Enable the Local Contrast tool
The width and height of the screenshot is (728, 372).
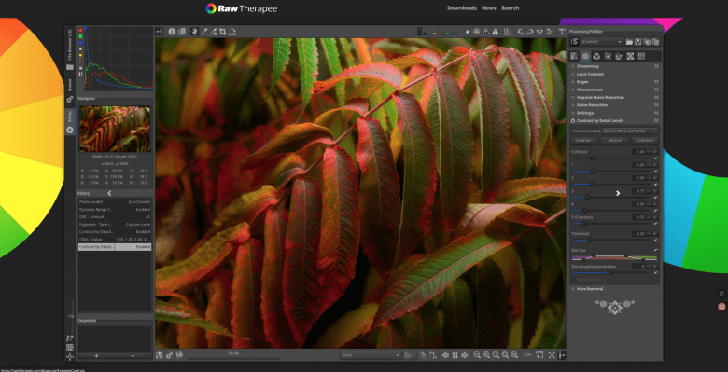[573, 75]
